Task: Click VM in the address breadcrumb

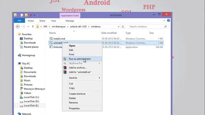Action: [45, 27]
